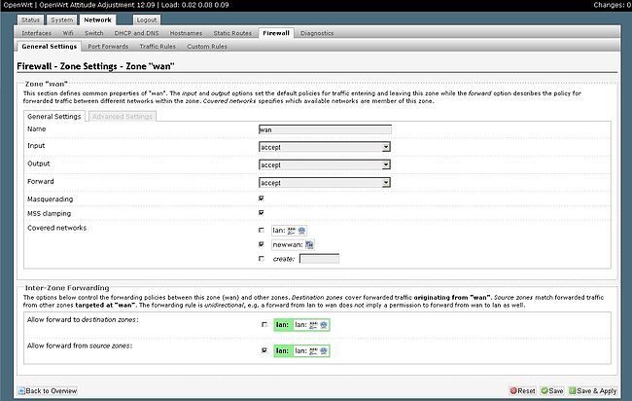632x401 pixels.
Task: Click the Logout button
Action: (x=146, y=19)
